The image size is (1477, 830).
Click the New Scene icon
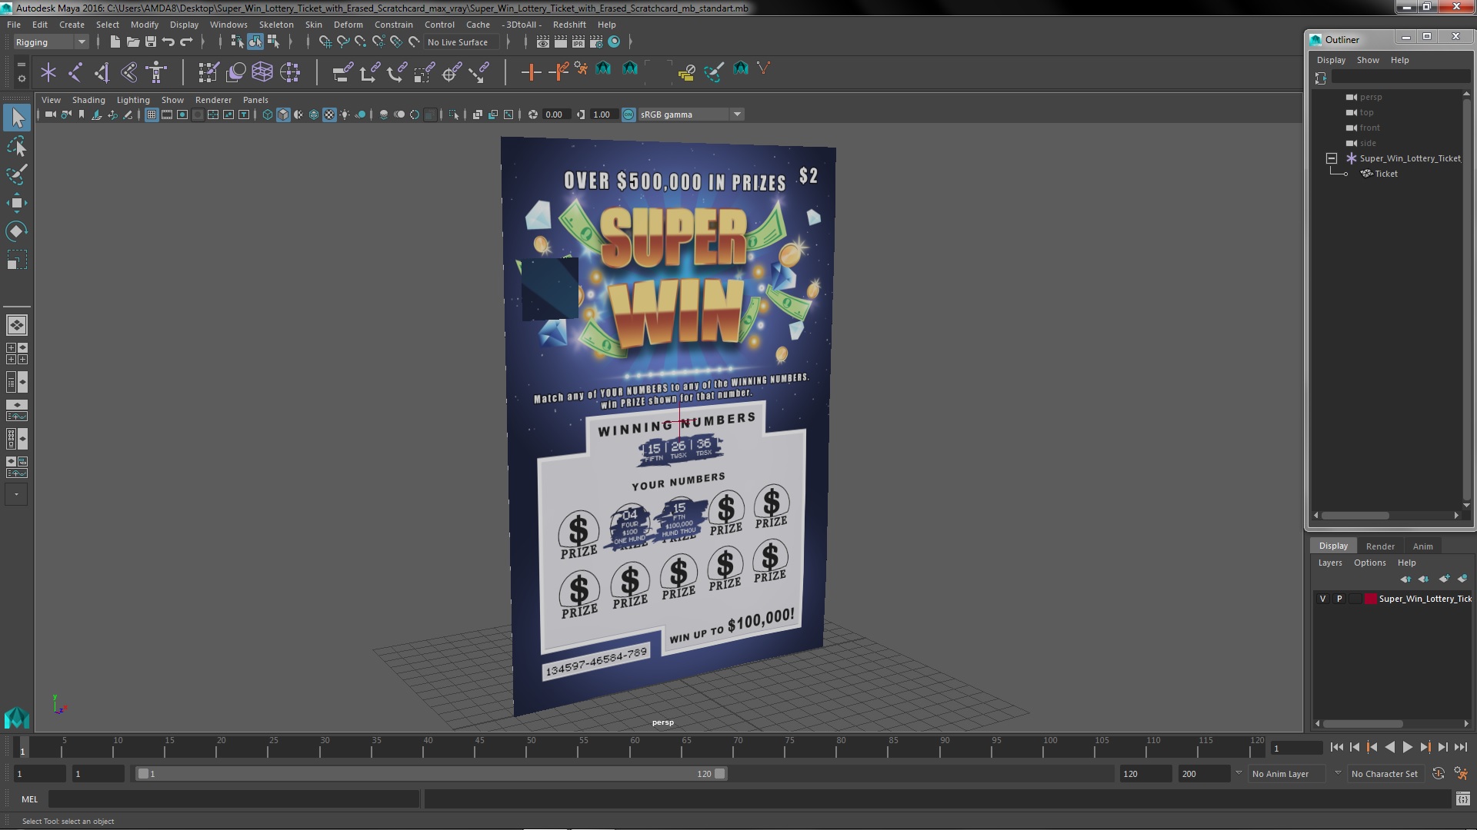(115, 42)
